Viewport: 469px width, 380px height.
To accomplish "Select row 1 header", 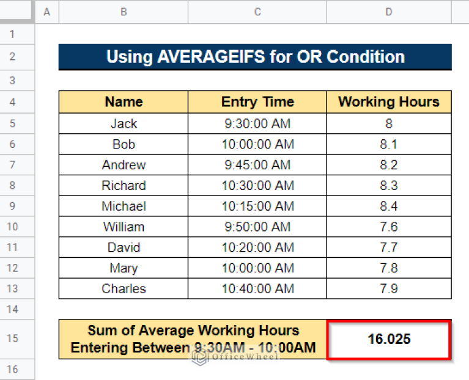I will tap(17, 34).
